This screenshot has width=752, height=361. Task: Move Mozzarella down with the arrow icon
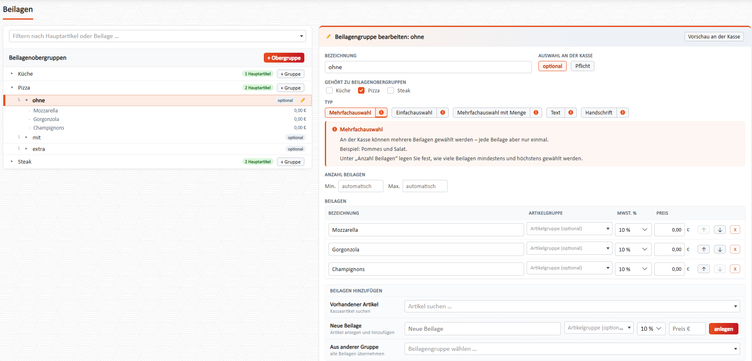tap(720, 230)
